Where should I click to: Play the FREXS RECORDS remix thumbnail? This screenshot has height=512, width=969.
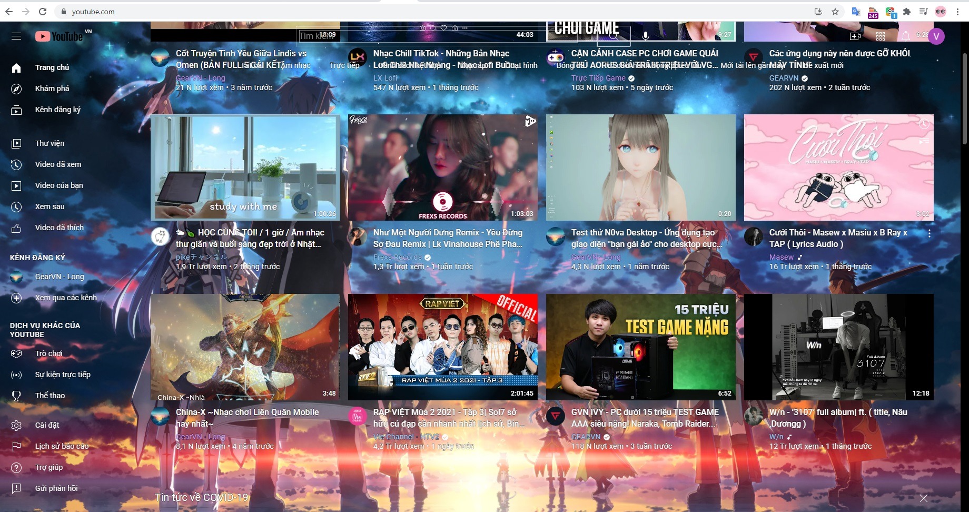443,168
